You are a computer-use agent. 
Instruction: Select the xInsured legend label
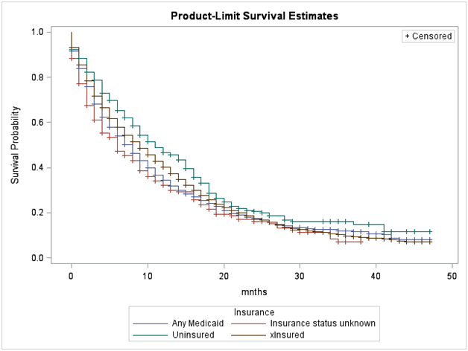(x=288, y=335)
